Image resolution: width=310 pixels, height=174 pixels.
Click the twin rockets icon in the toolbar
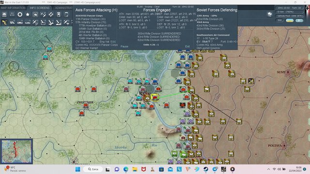pyautogui.click(x=51, y=14)
